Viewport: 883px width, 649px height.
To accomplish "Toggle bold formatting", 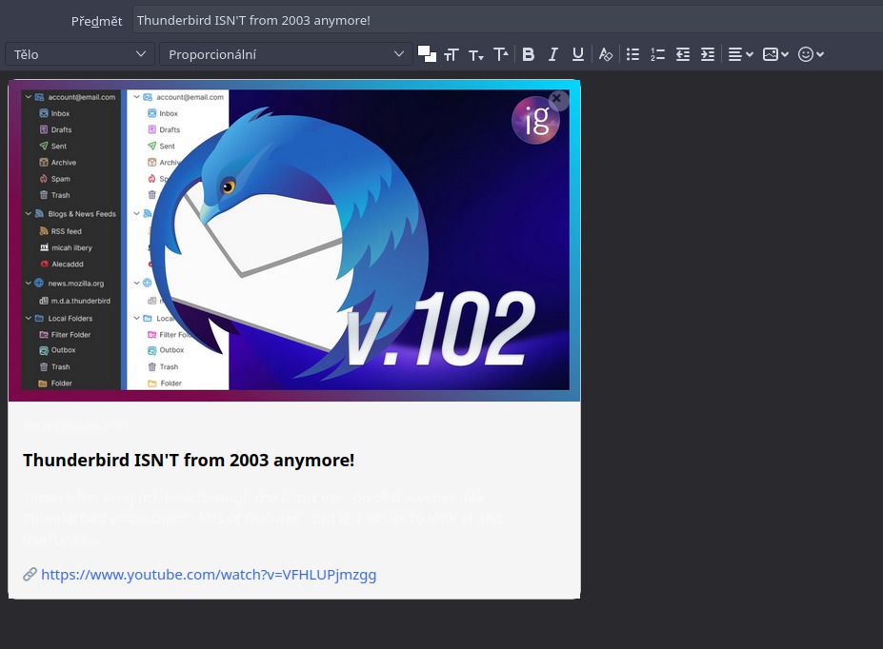I will pyautogui.click(x=529, y=54).
